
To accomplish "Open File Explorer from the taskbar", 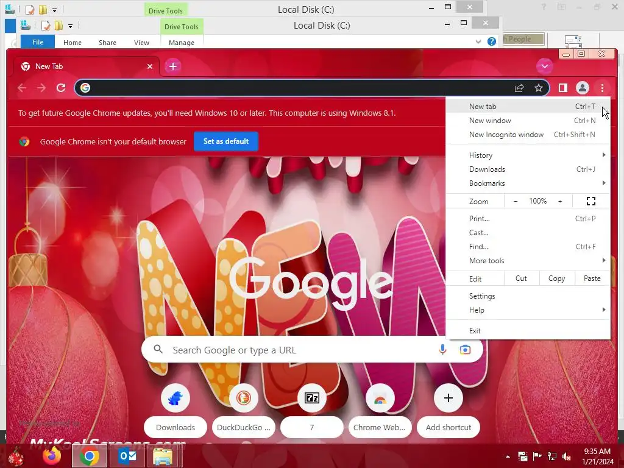I will pos(163,456).
